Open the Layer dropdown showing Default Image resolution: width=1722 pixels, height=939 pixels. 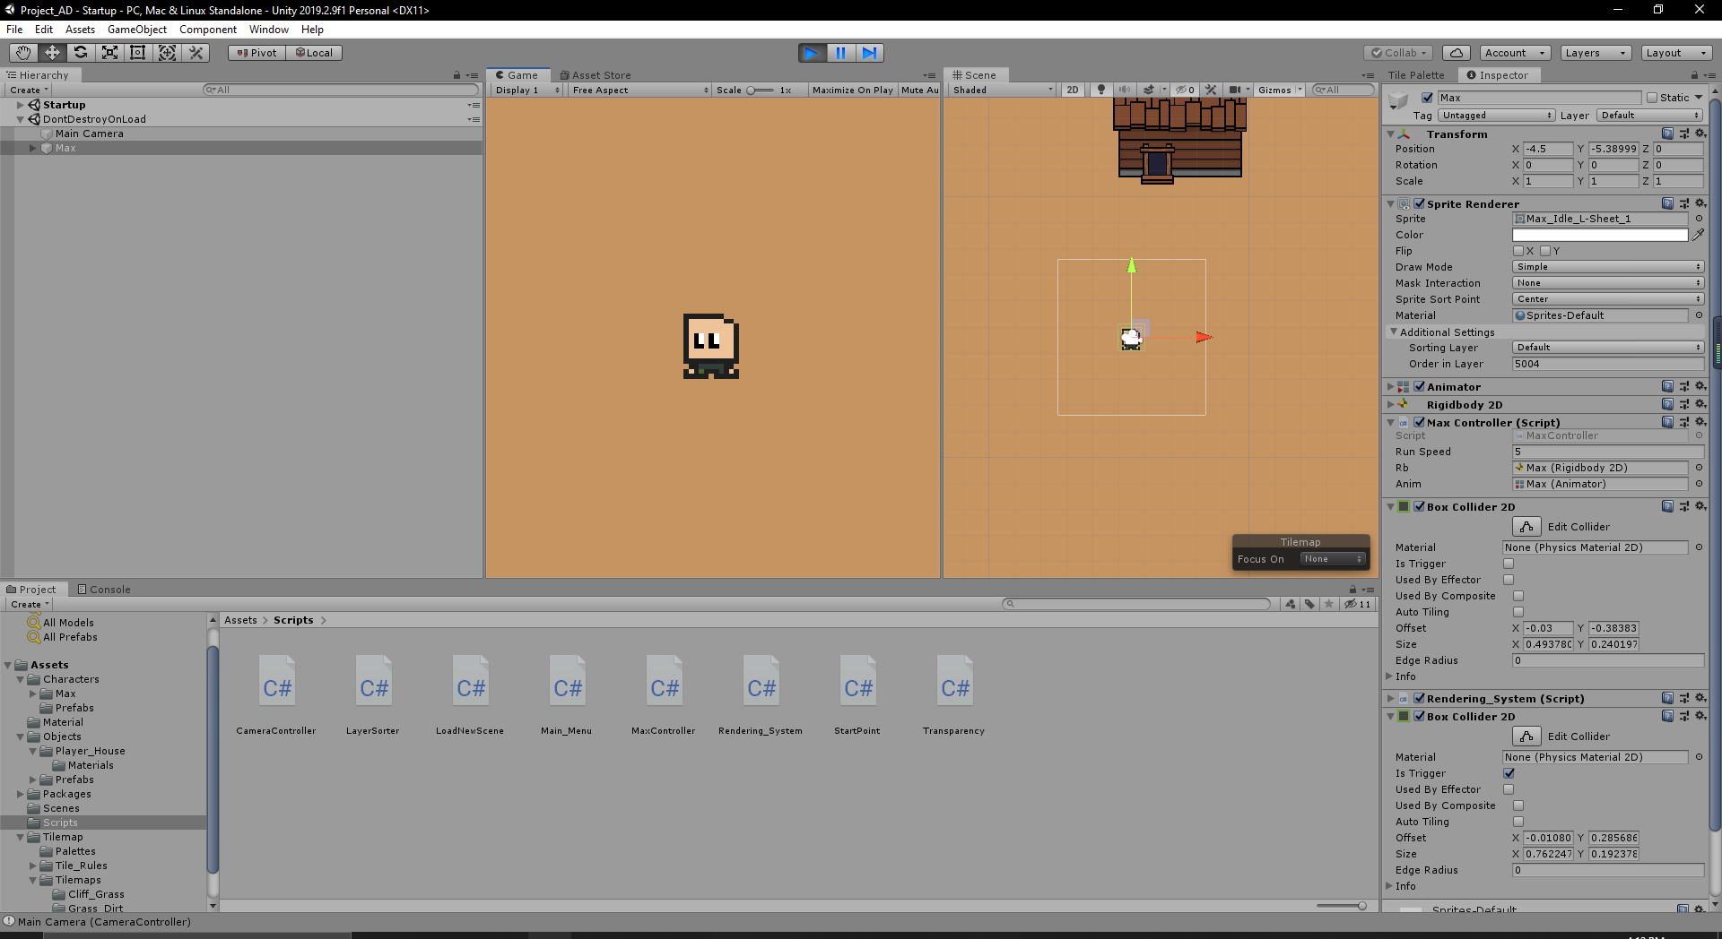click(1649, 116)
